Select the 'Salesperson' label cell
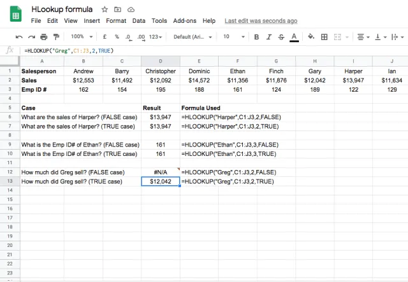The width and height of the screenshot is (408, 282). tap(42, 71)
